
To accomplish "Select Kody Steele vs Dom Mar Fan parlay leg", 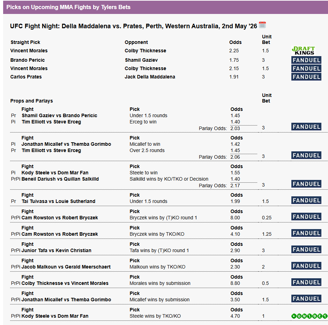I will pos(55,173).
